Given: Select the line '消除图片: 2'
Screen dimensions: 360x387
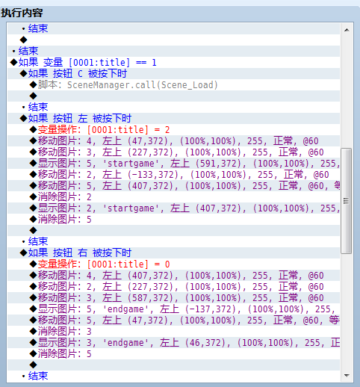Looking at the screenshot, I should [174, 196].
